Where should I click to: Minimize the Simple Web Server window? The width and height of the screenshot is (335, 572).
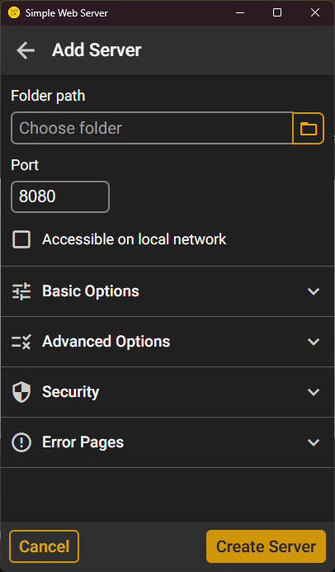(240, 12)
